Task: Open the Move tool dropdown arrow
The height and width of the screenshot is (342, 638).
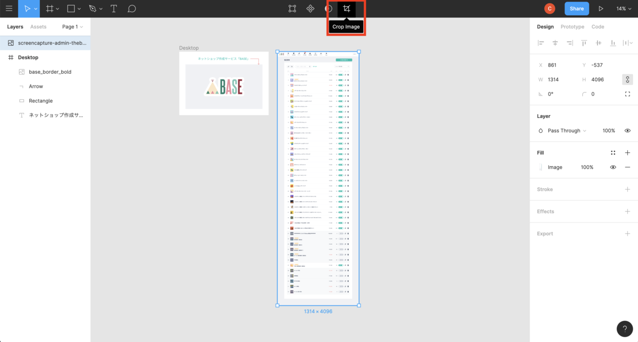Action: (x=36, y=9)
